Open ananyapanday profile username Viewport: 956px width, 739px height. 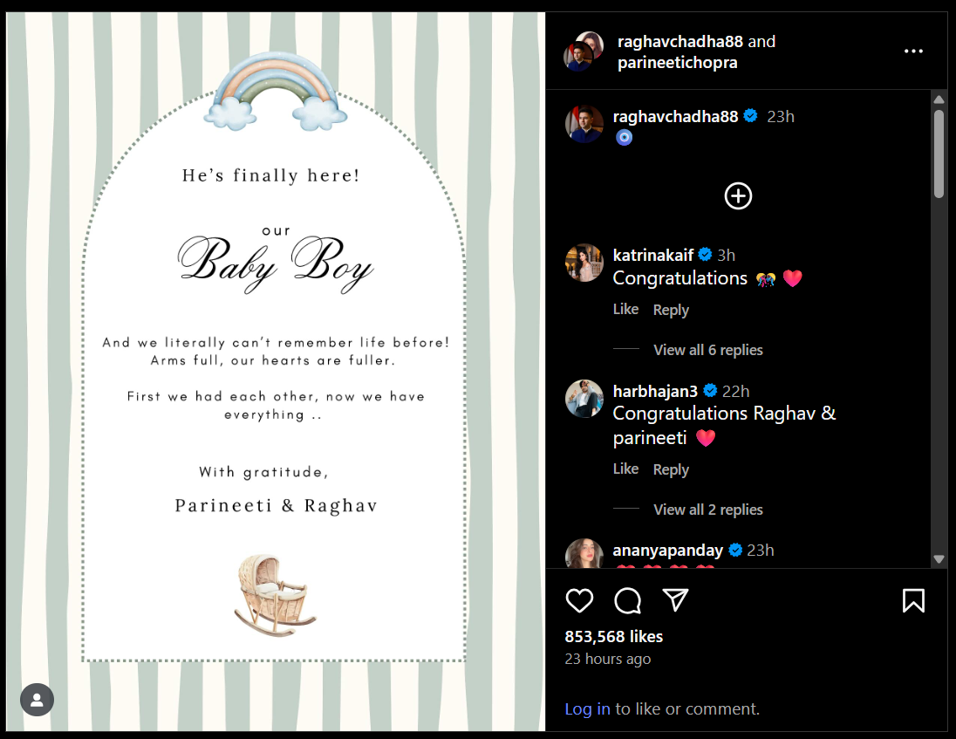pyautogui.click(x=667, y=550)
